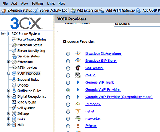Click the InPhonex provider link
Image resolution: width=160 pixels, height=132 pixels.
pos(93,104)
